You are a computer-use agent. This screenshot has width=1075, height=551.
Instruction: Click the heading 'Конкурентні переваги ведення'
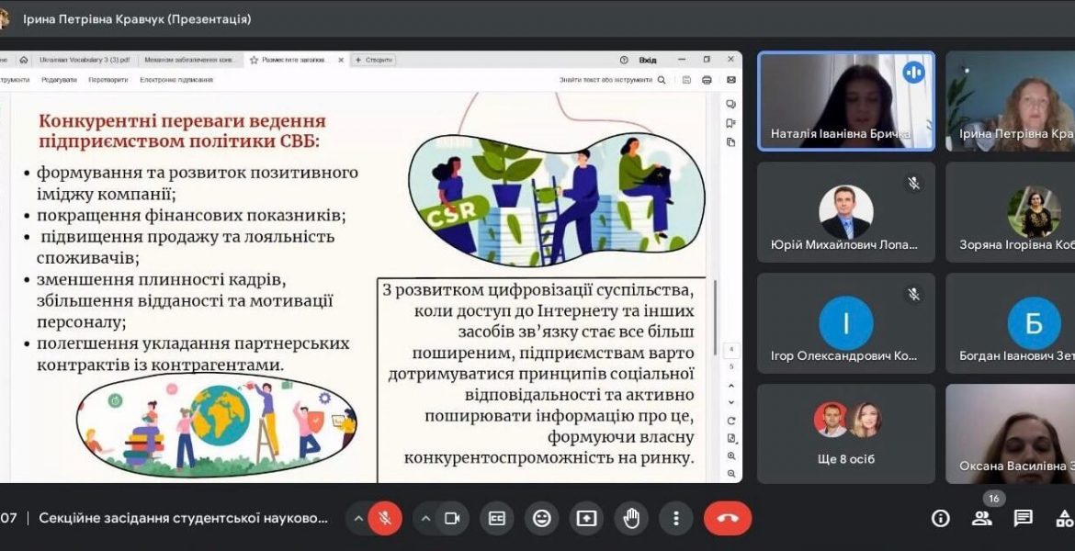[x=182, y=121]
